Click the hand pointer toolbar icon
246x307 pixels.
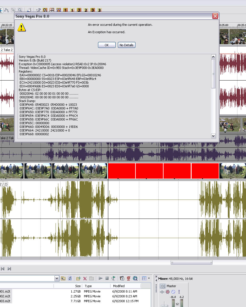(29, 10)
